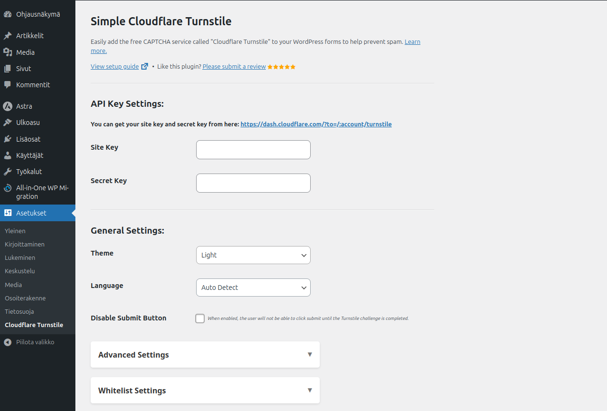Viewport: 607px width, 411px height.
Task: Go to Media settings submenu under Asetukset
Action: tap(13, 285)
